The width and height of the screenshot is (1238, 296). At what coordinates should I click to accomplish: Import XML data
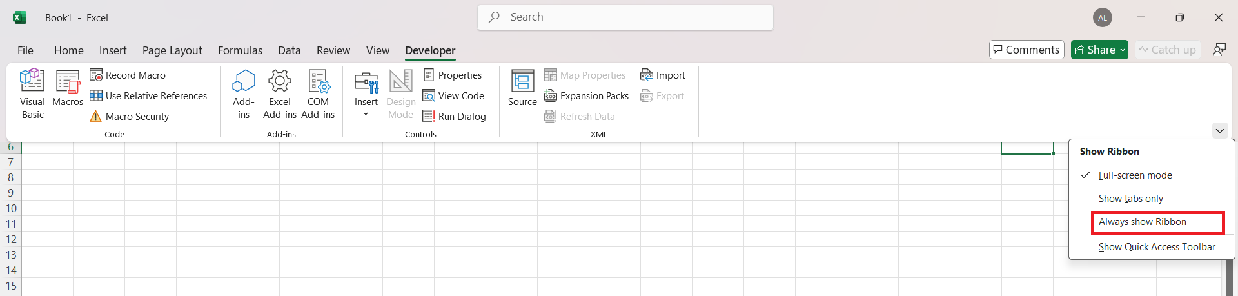tap(663, 75)
